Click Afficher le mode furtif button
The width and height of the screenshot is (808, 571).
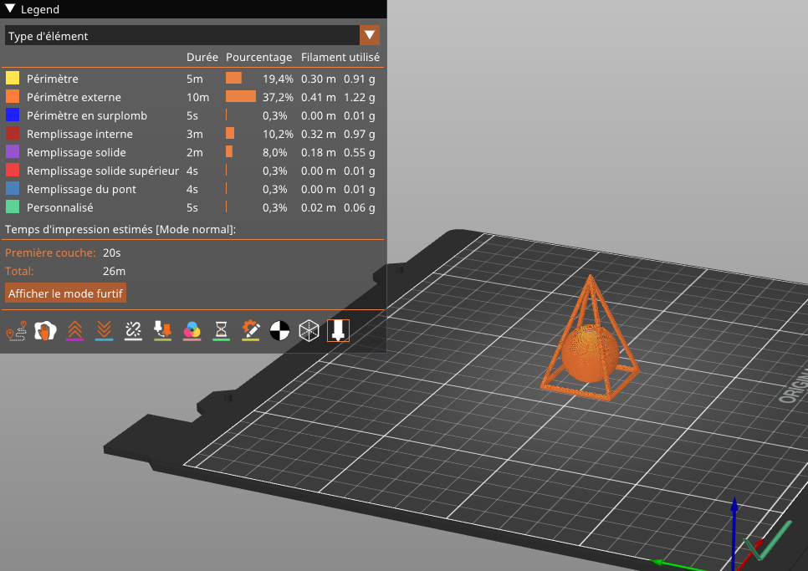tap(66, 293)
